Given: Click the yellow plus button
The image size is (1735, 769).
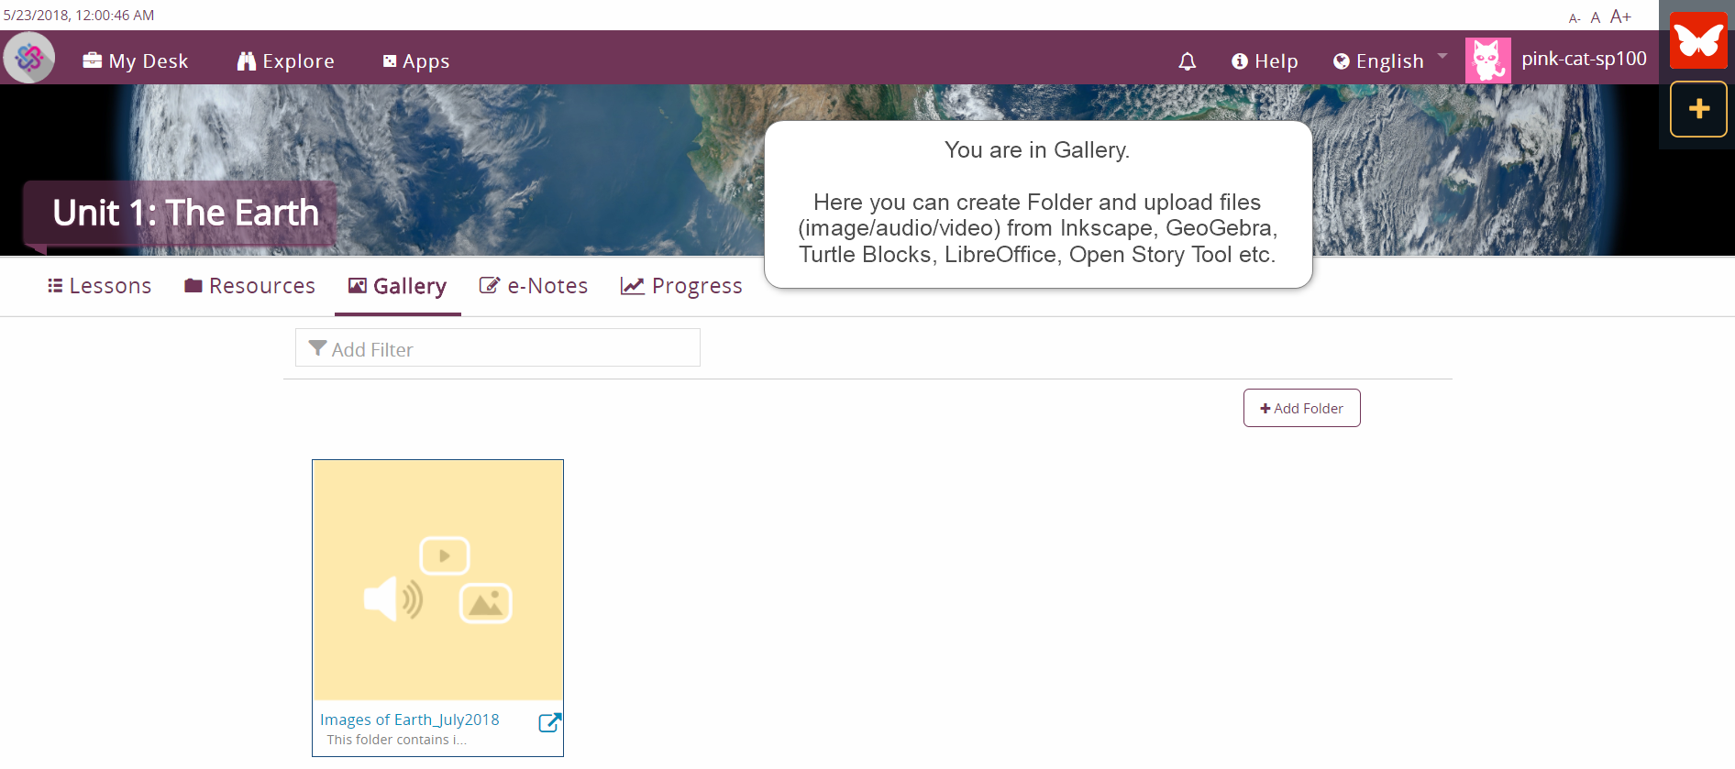Looking at the screenshot, I should 1698,109.
